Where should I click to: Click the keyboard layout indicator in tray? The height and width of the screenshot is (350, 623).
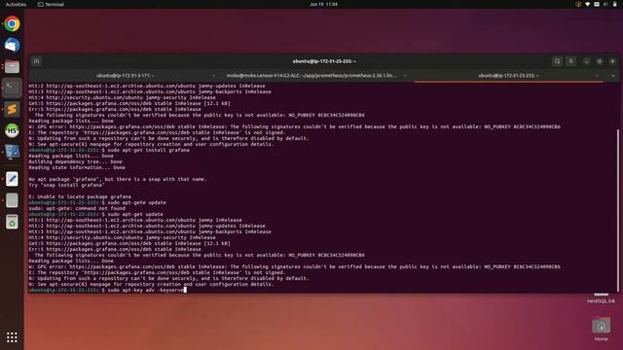597,4
